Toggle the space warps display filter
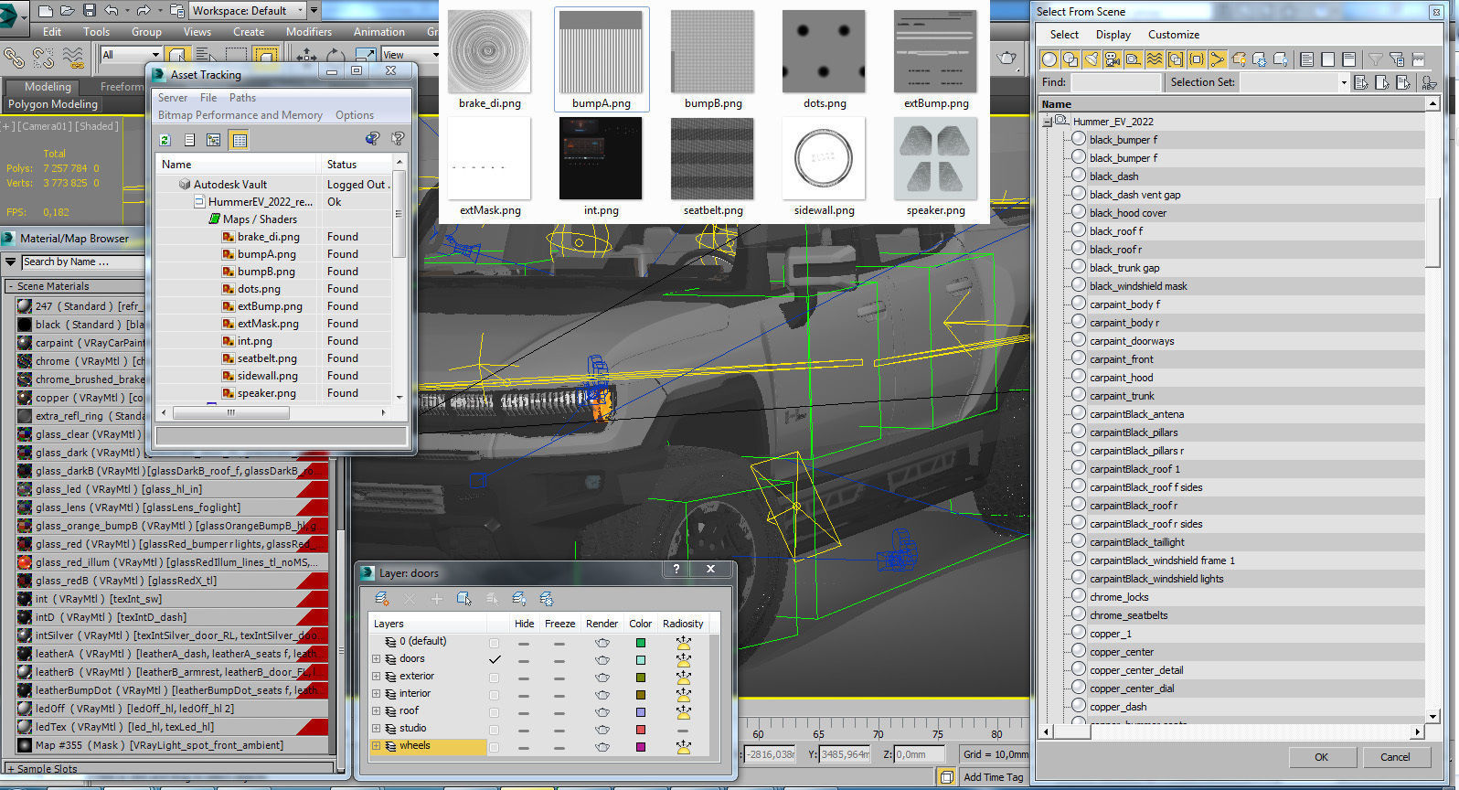This screenshot has height=790, width=1459. (1155, 59)
